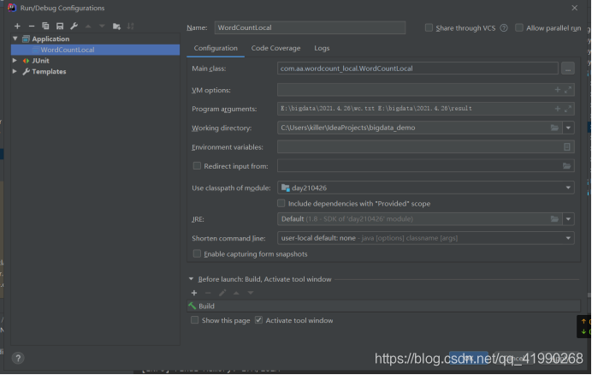The height and width of the screenshot is (375, 592).
Task: Browse for JRE folder icon
Action: pyautogui.click(x=554, y=219)
